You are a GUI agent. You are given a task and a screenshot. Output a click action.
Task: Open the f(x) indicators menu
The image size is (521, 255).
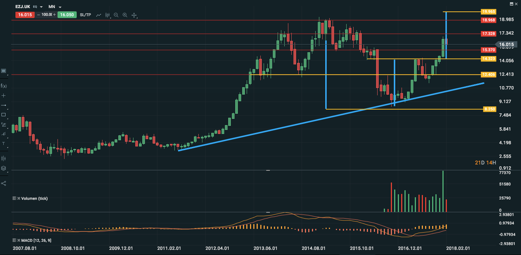[4, 86]
